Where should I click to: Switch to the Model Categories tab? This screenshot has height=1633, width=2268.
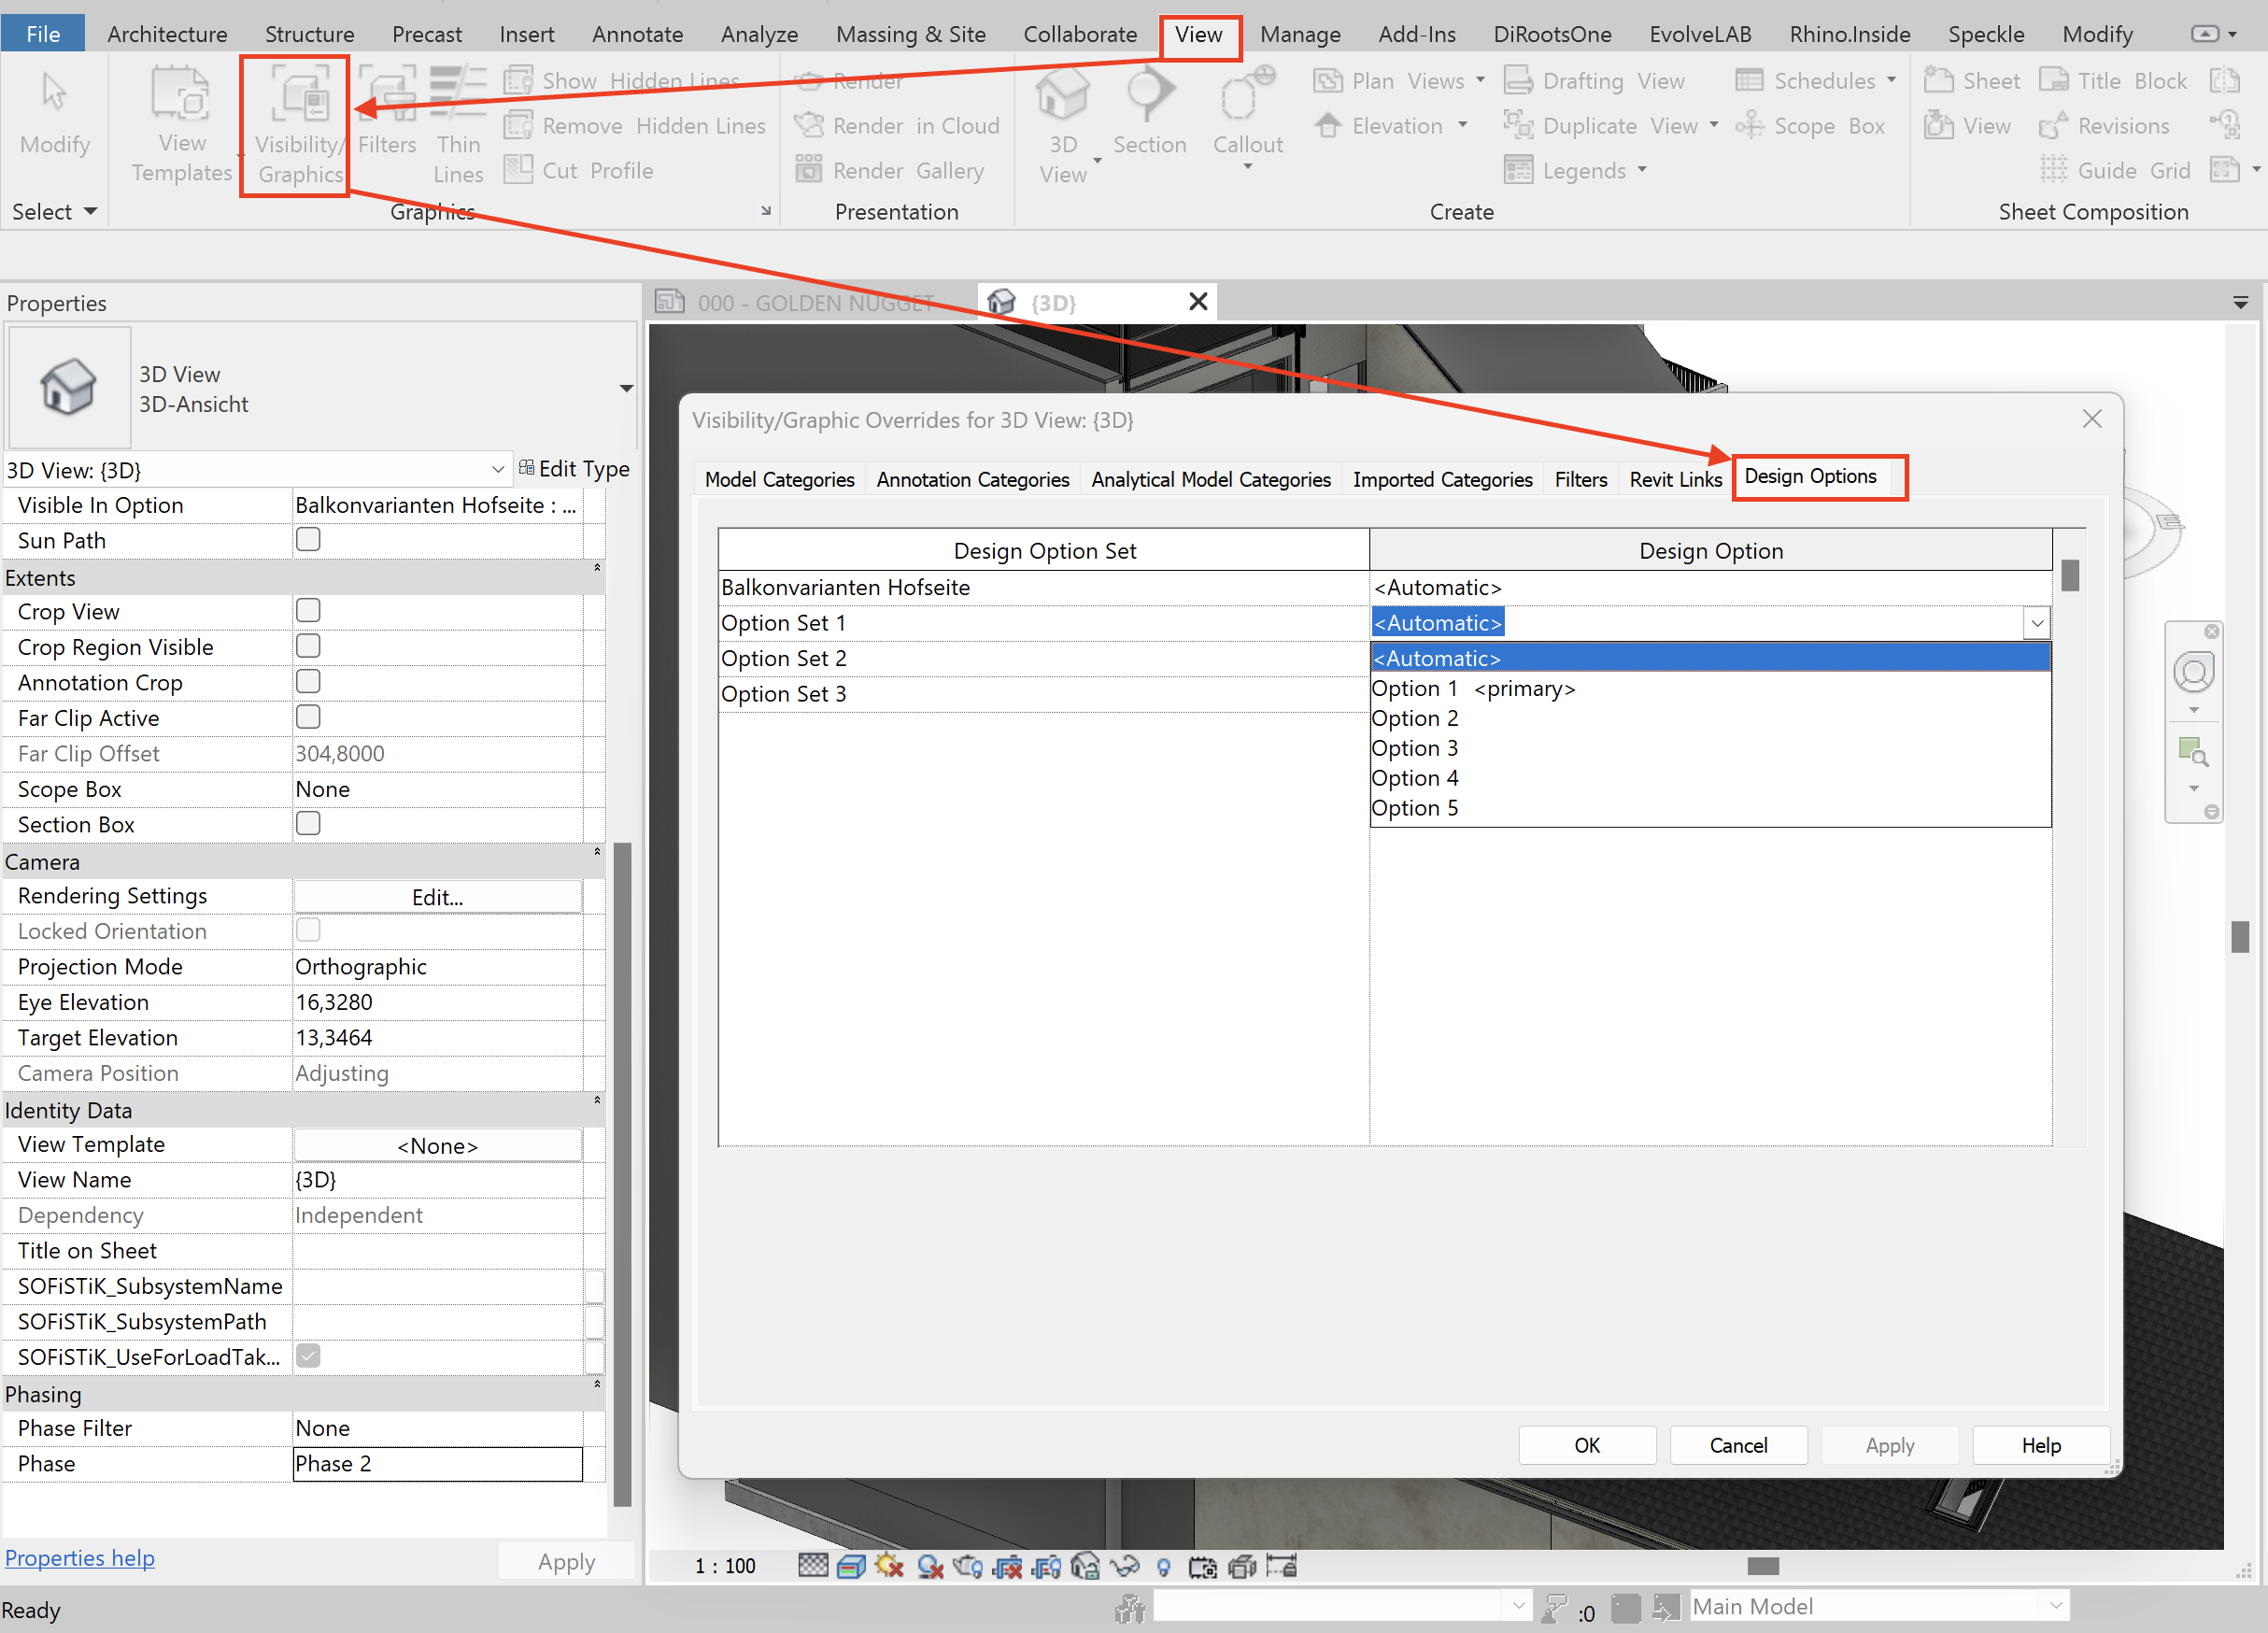pos(779,480)
